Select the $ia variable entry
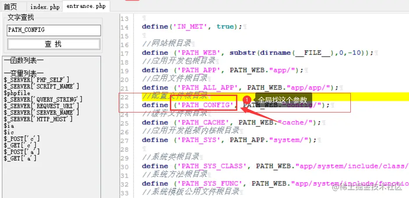 pos(9,126)
